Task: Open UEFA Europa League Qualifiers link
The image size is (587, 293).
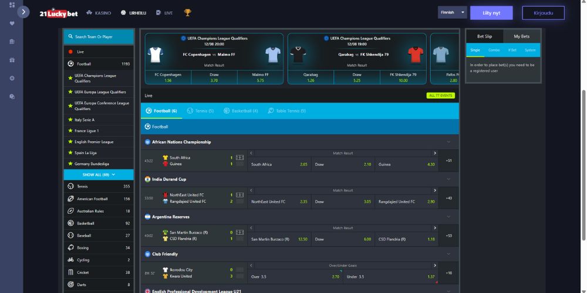Action: [99, 92]
